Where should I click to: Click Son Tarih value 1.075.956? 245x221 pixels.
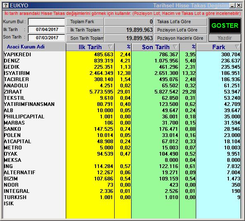pyautogui.click(x=166, y=61)
